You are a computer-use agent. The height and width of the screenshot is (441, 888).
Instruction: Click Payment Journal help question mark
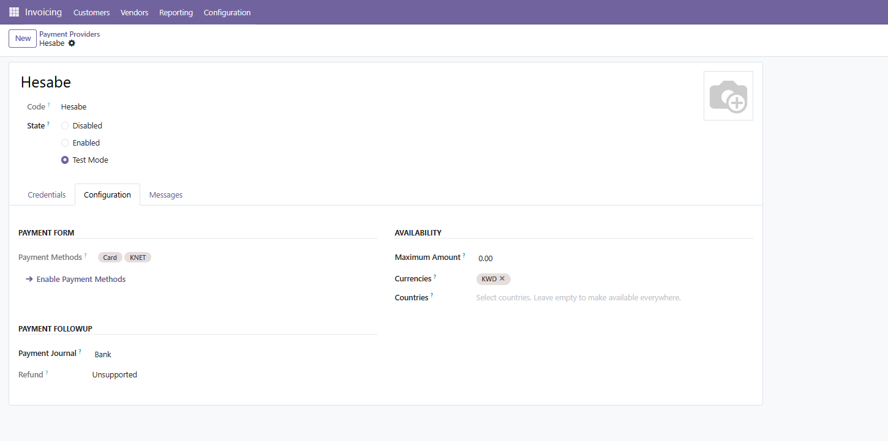point(80,351)
